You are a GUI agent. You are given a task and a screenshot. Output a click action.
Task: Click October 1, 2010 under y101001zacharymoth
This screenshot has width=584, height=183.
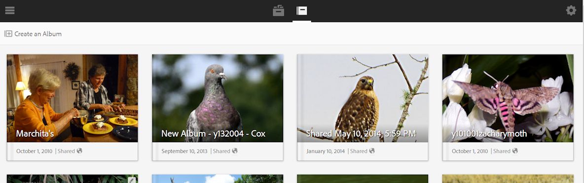click(470, 151)
